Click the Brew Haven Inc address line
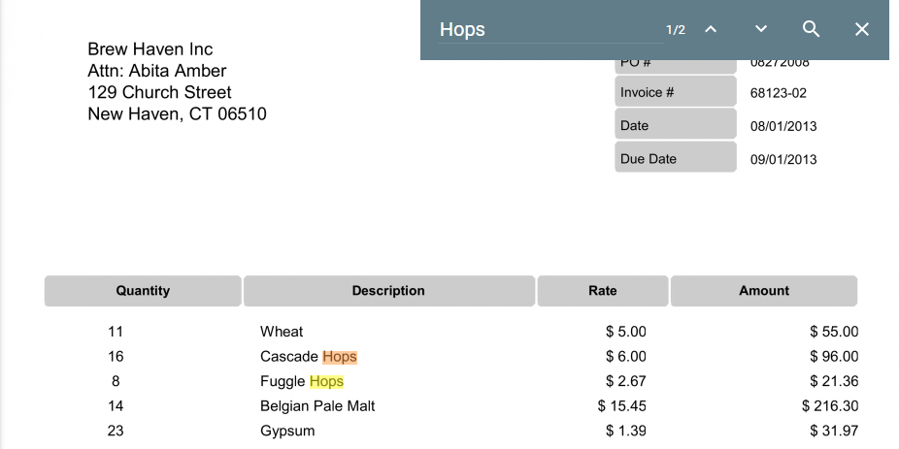 [x=150, y=49]
